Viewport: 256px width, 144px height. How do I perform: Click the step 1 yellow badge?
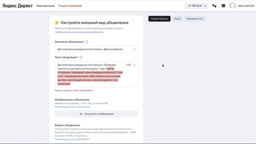(x=57, y=23)
